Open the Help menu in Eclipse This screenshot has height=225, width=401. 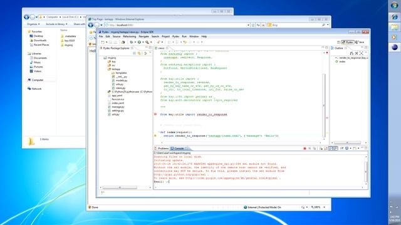204,37
